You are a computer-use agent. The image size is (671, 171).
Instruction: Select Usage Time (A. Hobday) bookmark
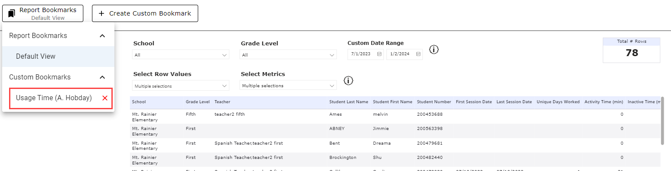pos(54,98)
